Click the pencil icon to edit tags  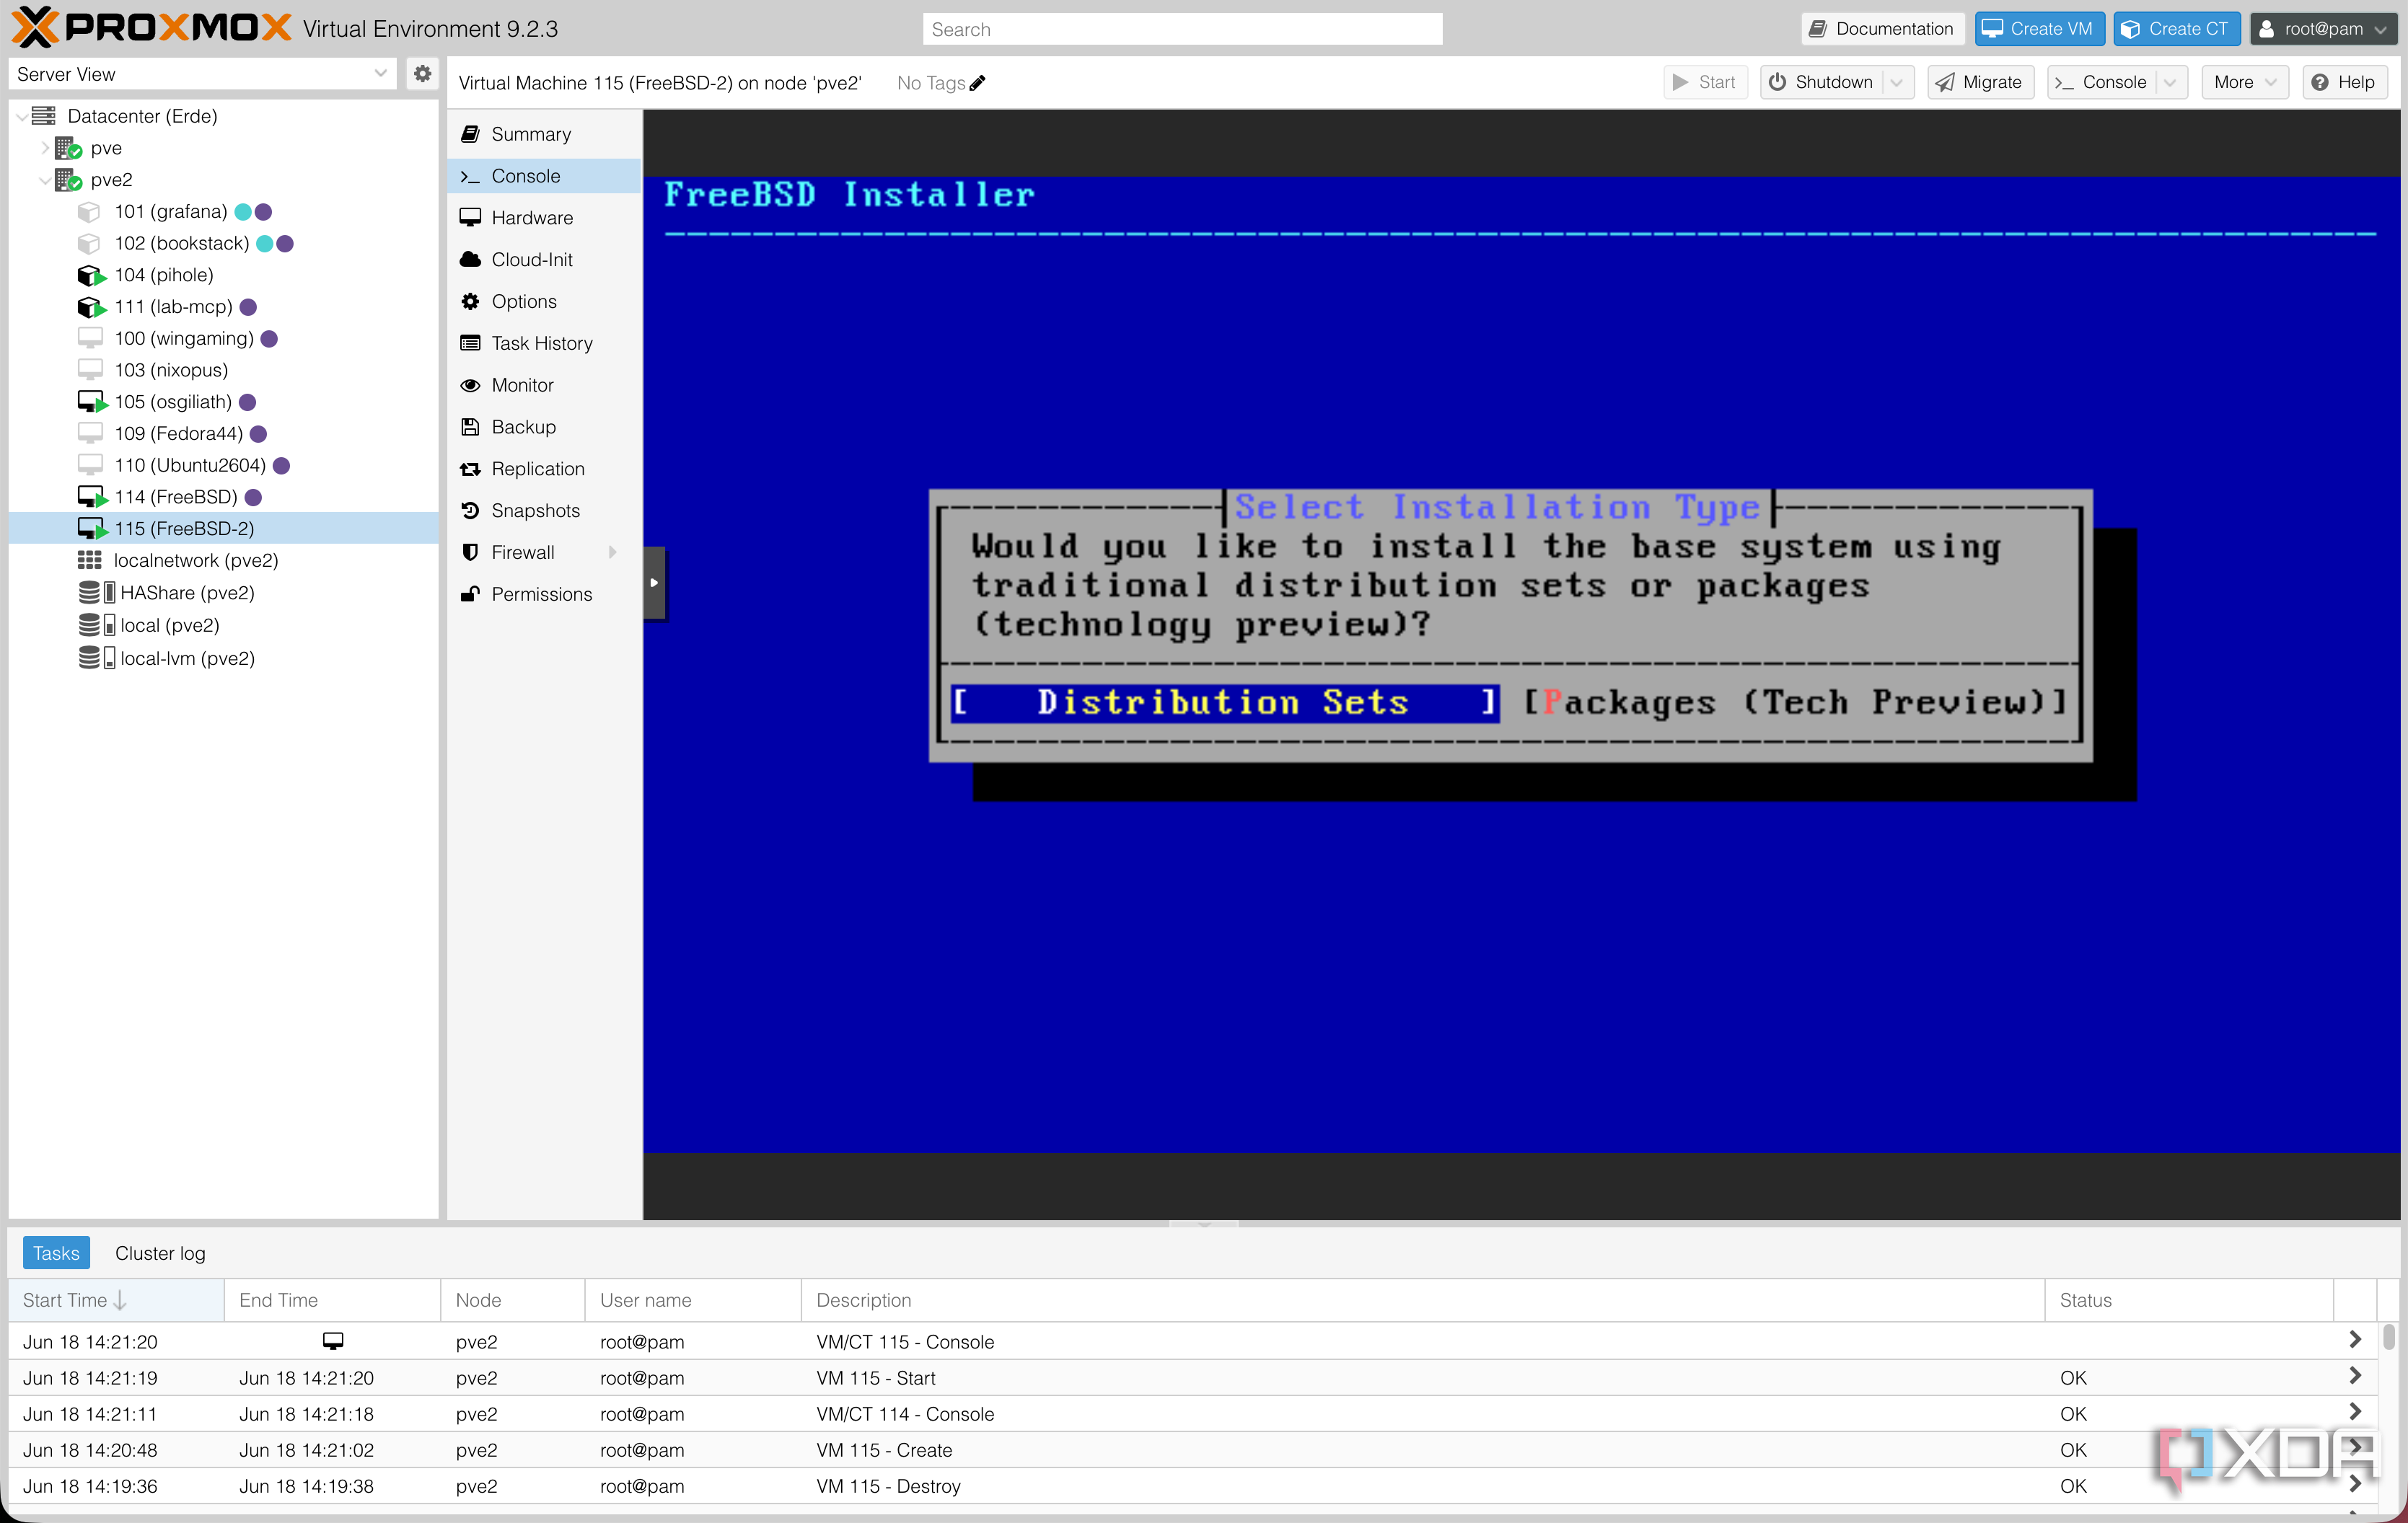click(977, 83)
